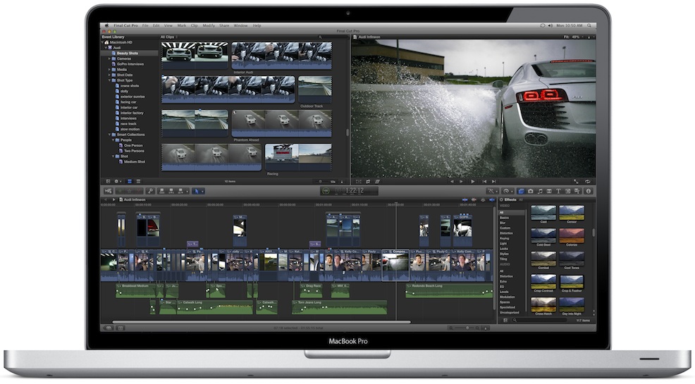Play the viewer clip
The height and width of the screenshot is (384, 695).
coord(473,182)
